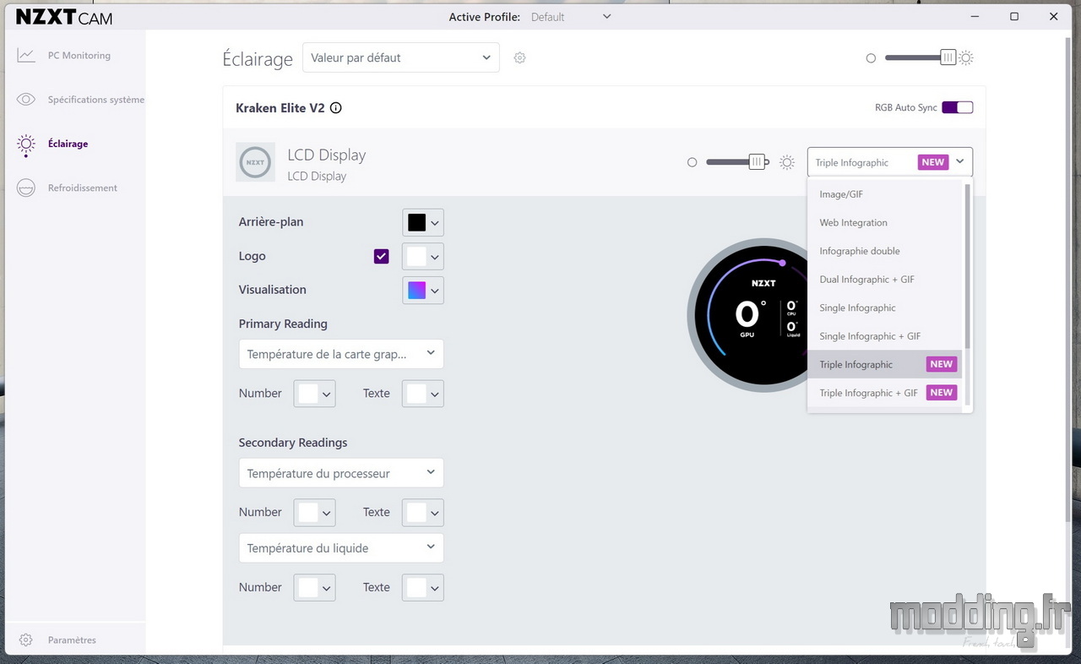The width and height of the screenshot is (1081, 664).
Task: Open the Arrière-plan black color swatch
Action: 423,222
